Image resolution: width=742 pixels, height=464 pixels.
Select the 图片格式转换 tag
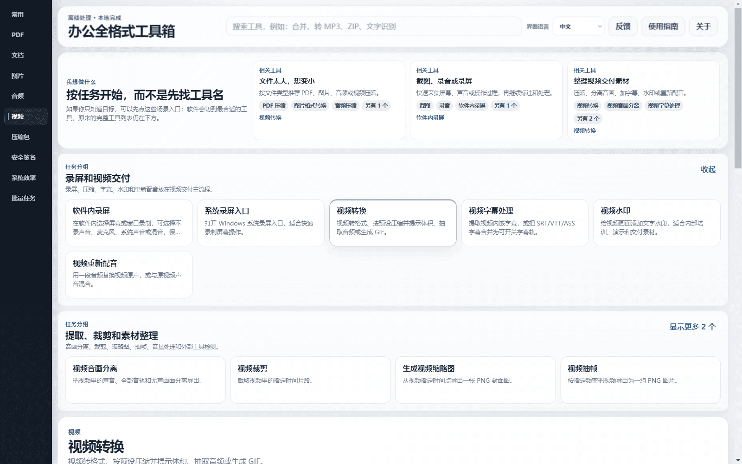click(x=310, y=106)
